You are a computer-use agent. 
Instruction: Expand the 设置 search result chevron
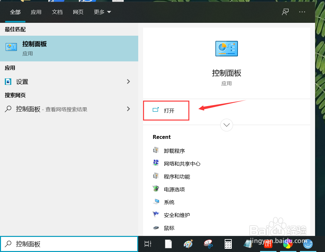point(128,82)
